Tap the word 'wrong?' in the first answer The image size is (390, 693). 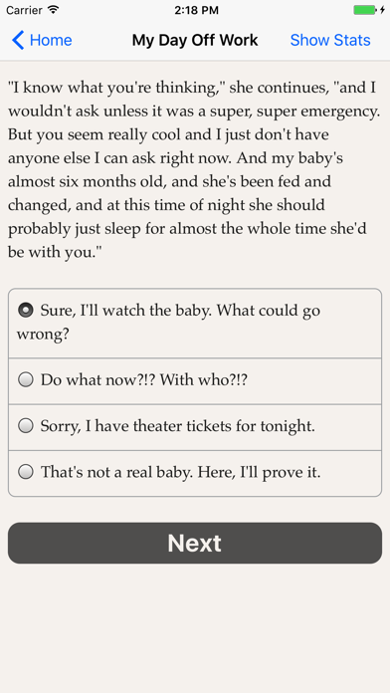pos(43,335)
